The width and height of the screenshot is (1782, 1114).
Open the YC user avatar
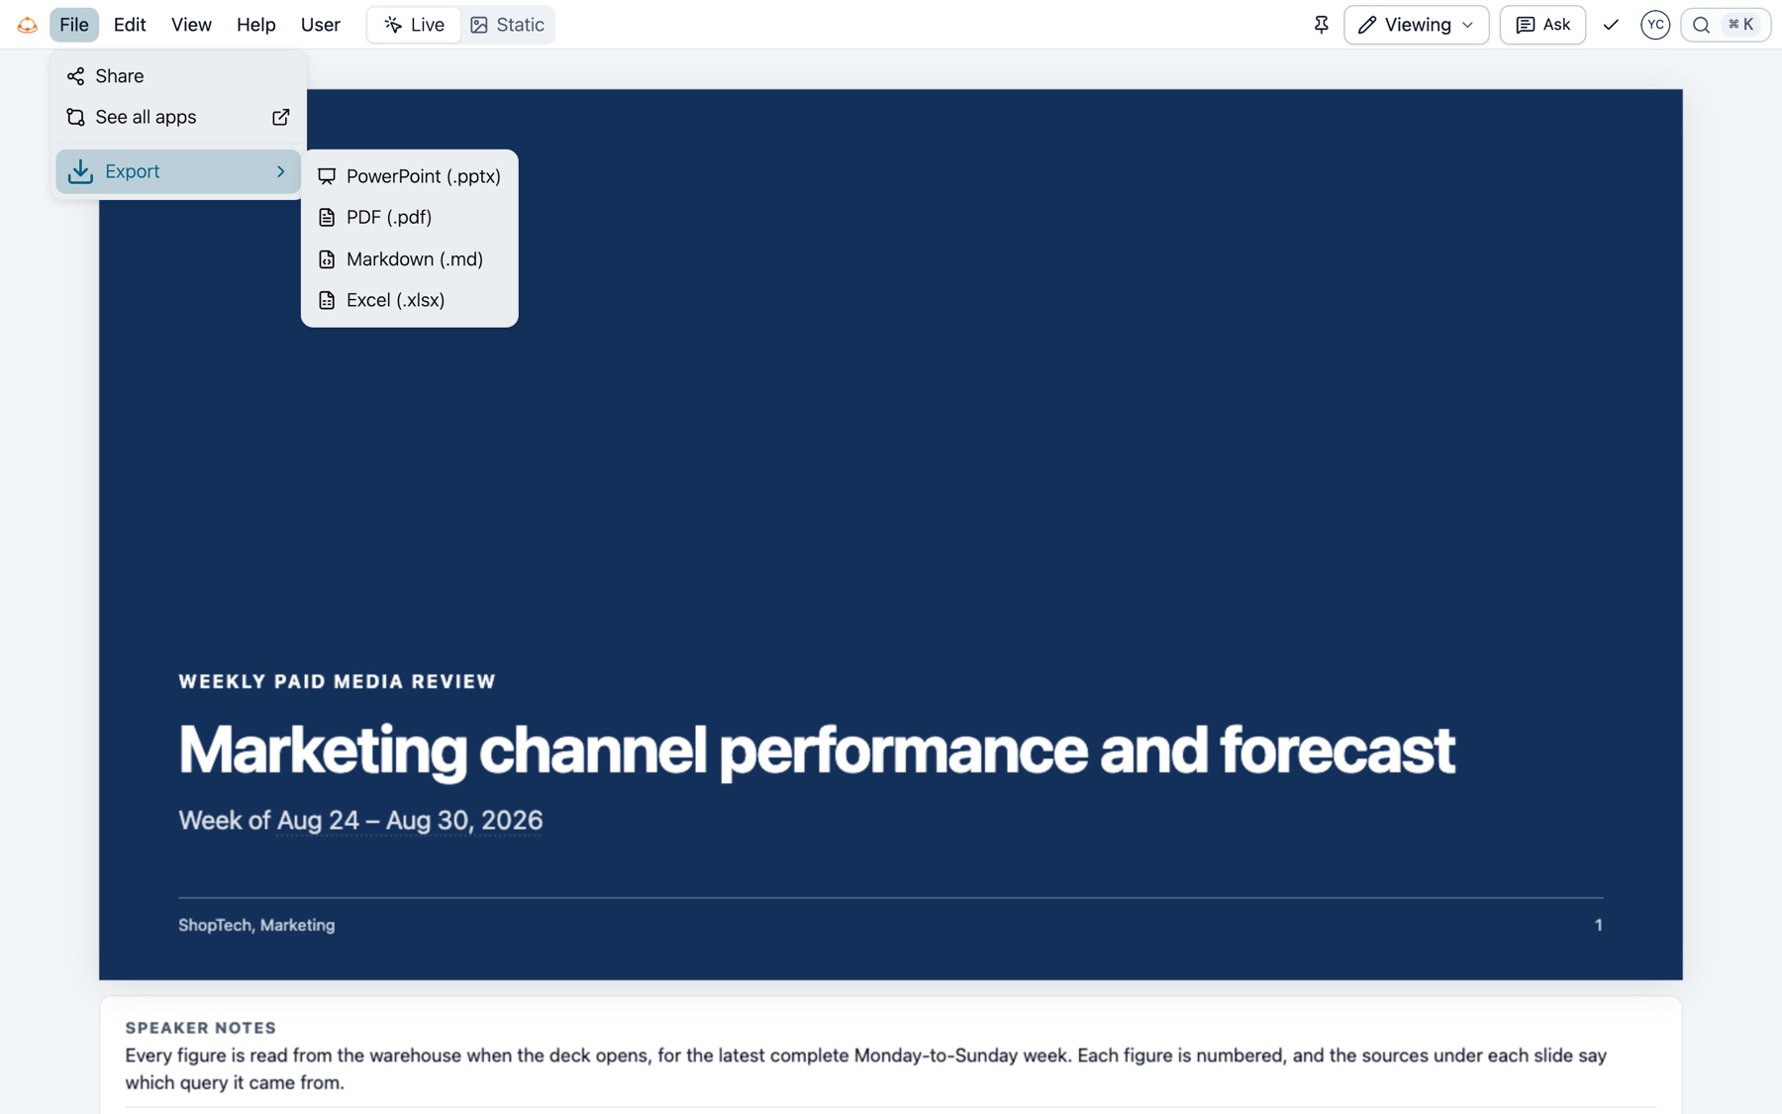pos(1655,25)
